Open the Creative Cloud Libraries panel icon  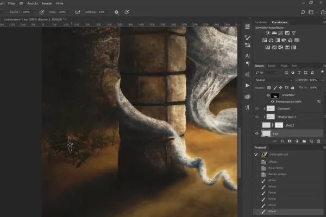(247, 97)
